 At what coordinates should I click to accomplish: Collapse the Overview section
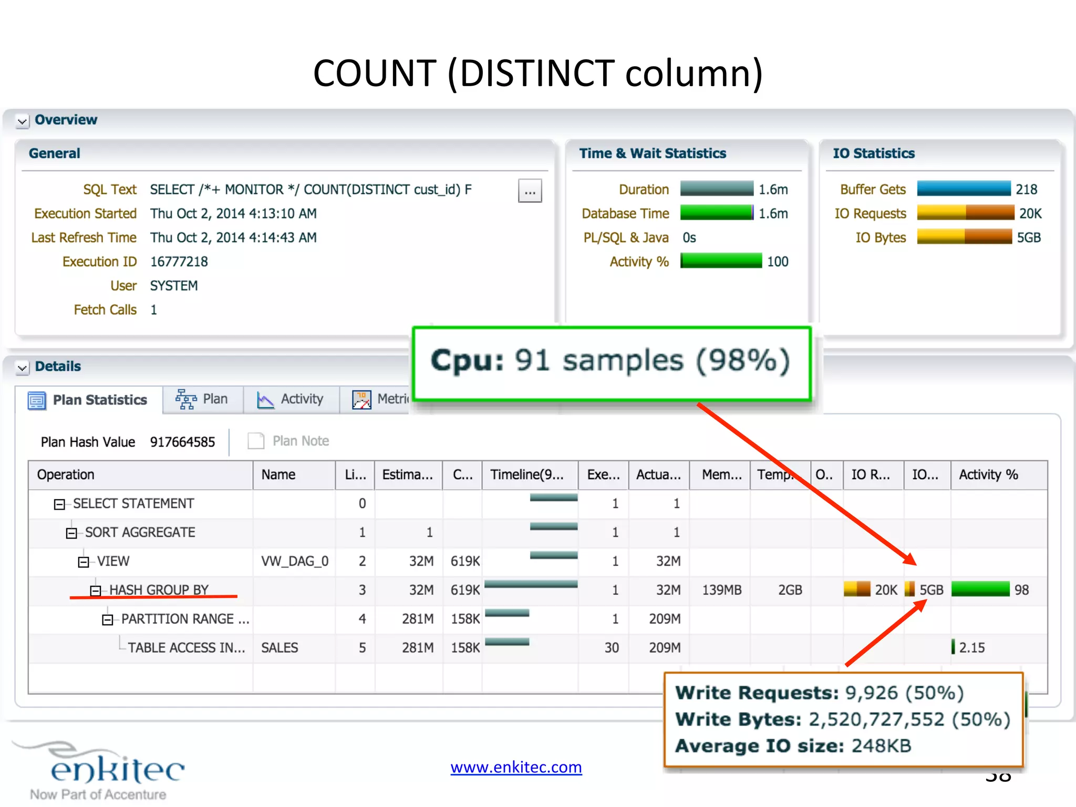point(22,121)
